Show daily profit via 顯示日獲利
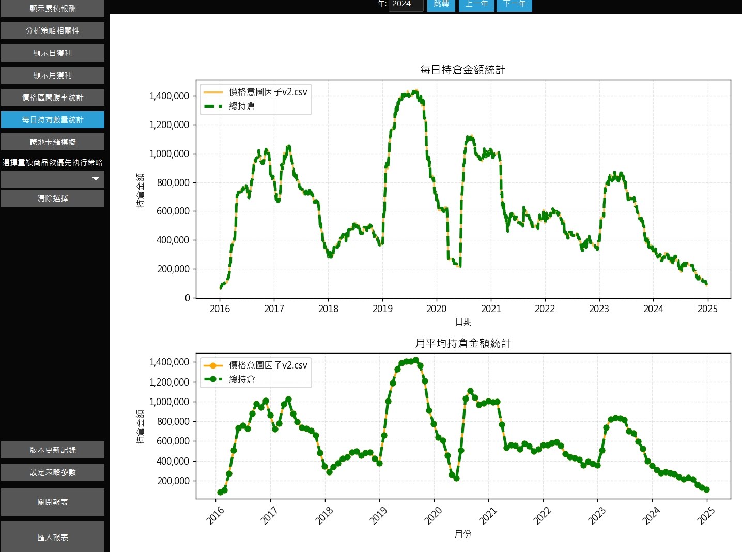Screen dimensions: 742x552 pyautogui.click(x=52, y=53)
